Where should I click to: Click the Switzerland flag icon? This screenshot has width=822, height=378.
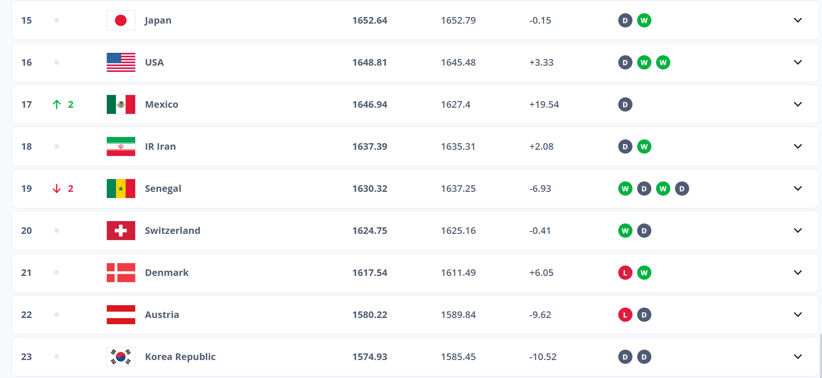pyautogui.click(x=121, y=231)
